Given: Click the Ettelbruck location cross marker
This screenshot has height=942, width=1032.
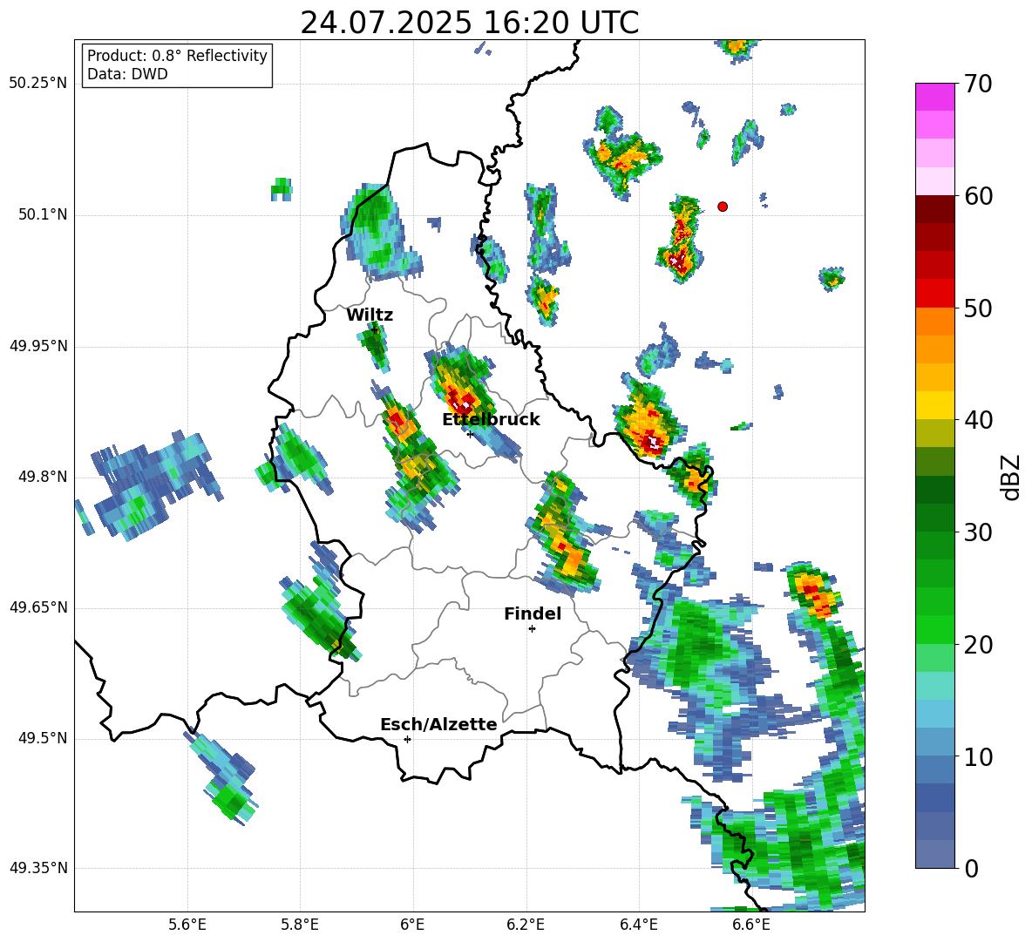Looking at the screenshot, I should tap(469, 434).
